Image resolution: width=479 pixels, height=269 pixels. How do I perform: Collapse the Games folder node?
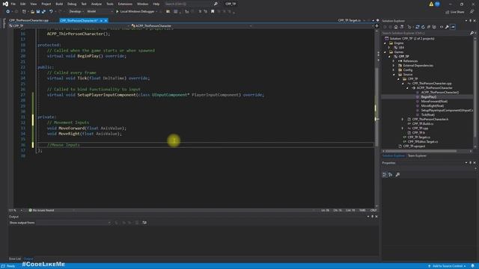point(385,52)
